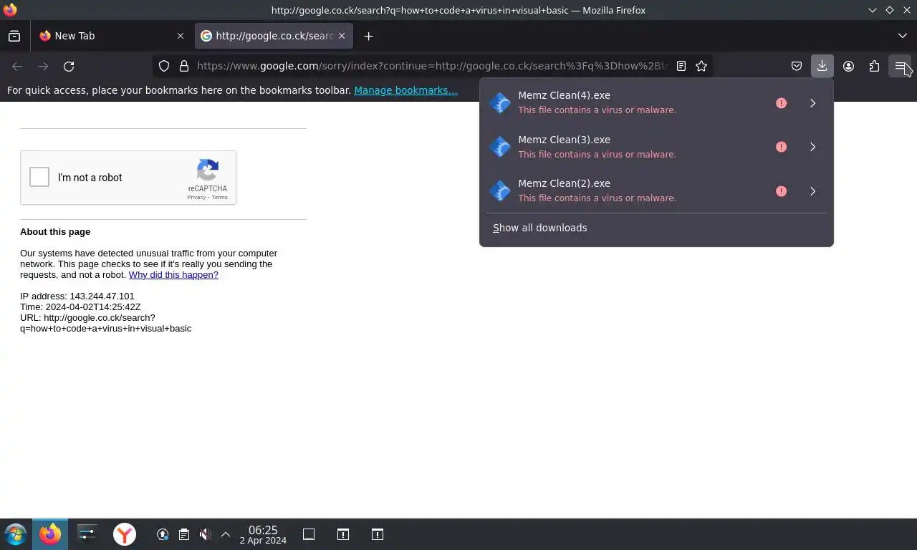This screenshot has height=550, width=917.
Task: Launch Yandex browser from taskbar
Action: 125,534
